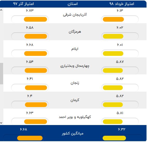This screenshot has width=147, height=142.
Task: Select the ایلام province row label
Action: click(75, 49)
